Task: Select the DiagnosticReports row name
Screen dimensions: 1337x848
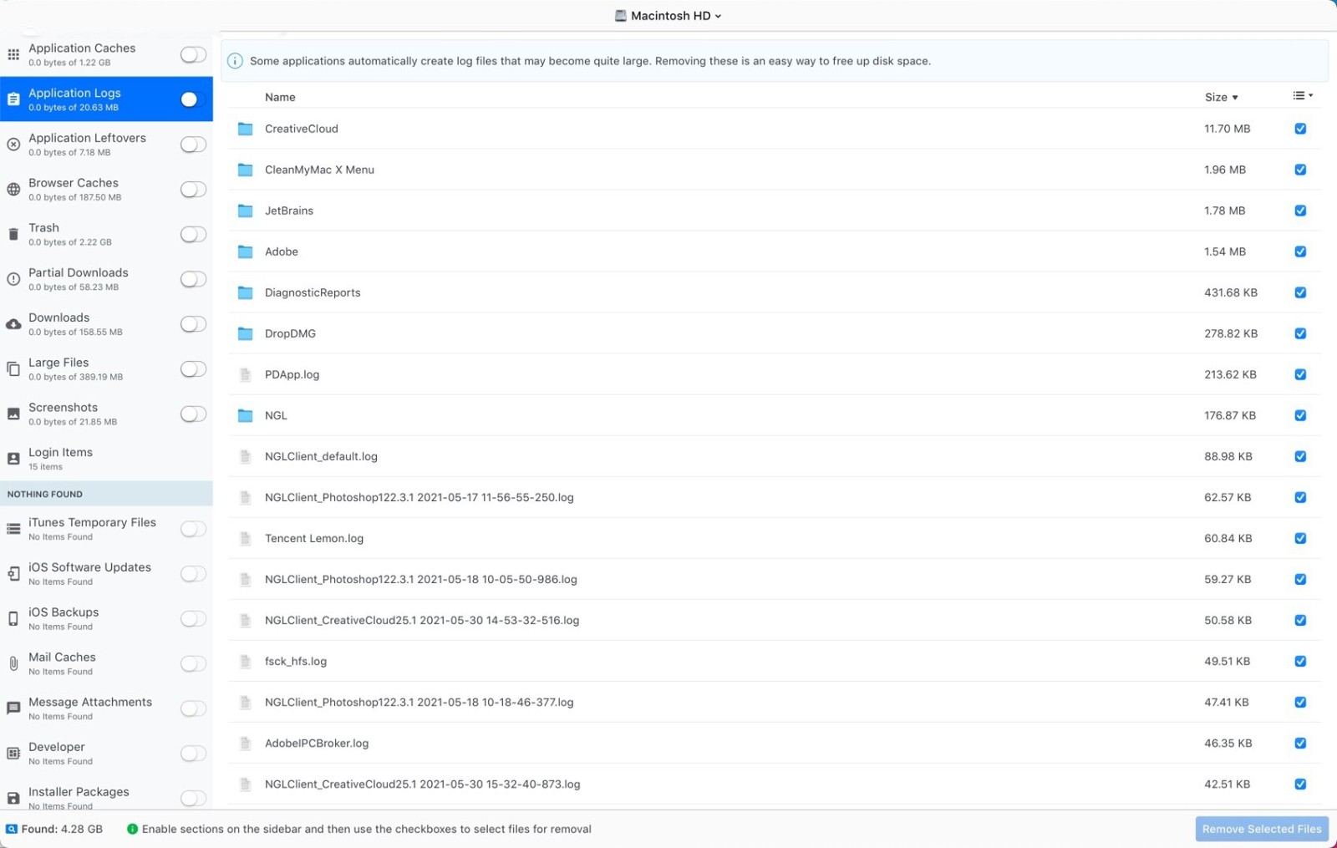Action: click(313, 292)
